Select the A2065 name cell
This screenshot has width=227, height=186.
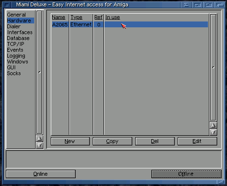[60, 24]
